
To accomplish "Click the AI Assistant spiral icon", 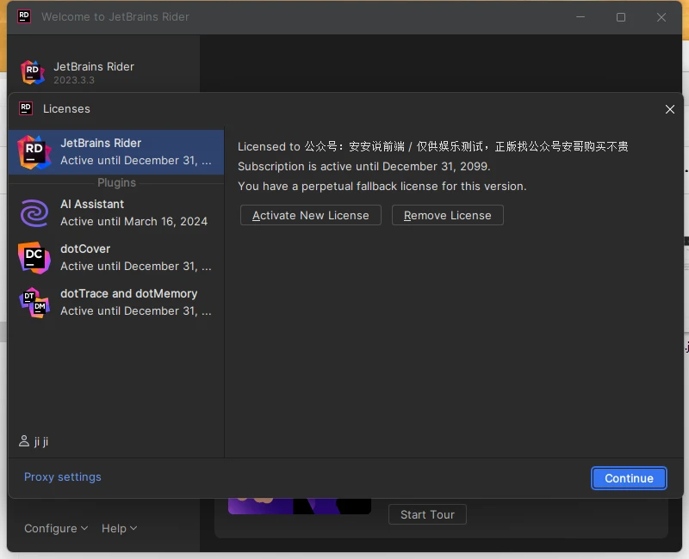I will click(34, 213).
